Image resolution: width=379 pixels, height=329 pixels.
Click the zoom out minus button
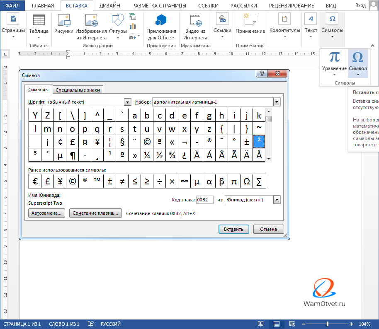(x=304, y=324)
